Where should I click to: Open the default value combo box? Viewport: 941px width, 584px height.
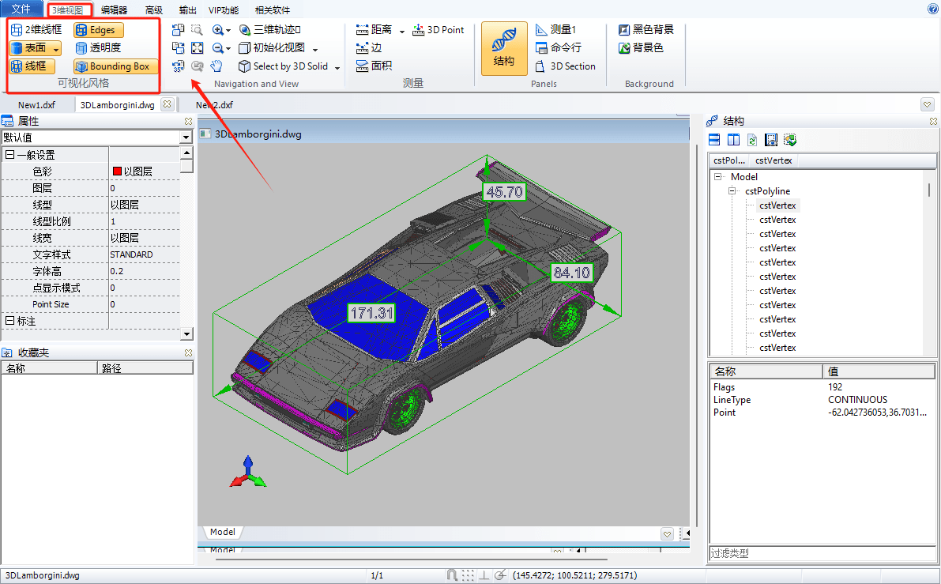(x=96, y=138)
